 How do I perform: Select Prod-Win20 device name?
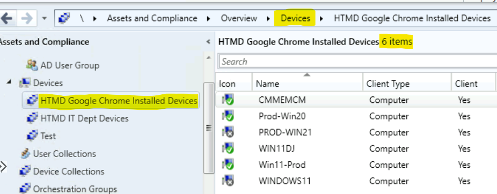pyautogui.click(x=282, y=116)
